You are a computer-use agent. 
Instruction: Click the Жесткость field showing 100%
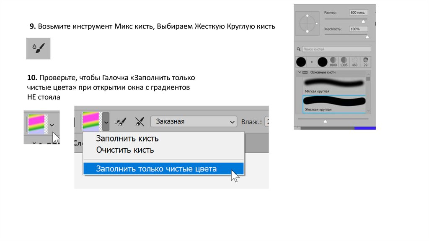(359, 29)
